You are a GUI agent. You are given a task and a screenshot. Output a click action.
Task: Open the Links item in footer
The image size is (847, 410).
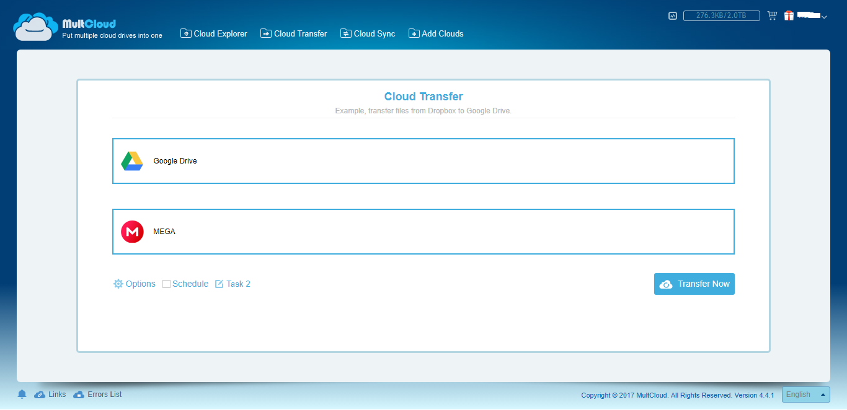pyautogui.click(x=50, y=395)
